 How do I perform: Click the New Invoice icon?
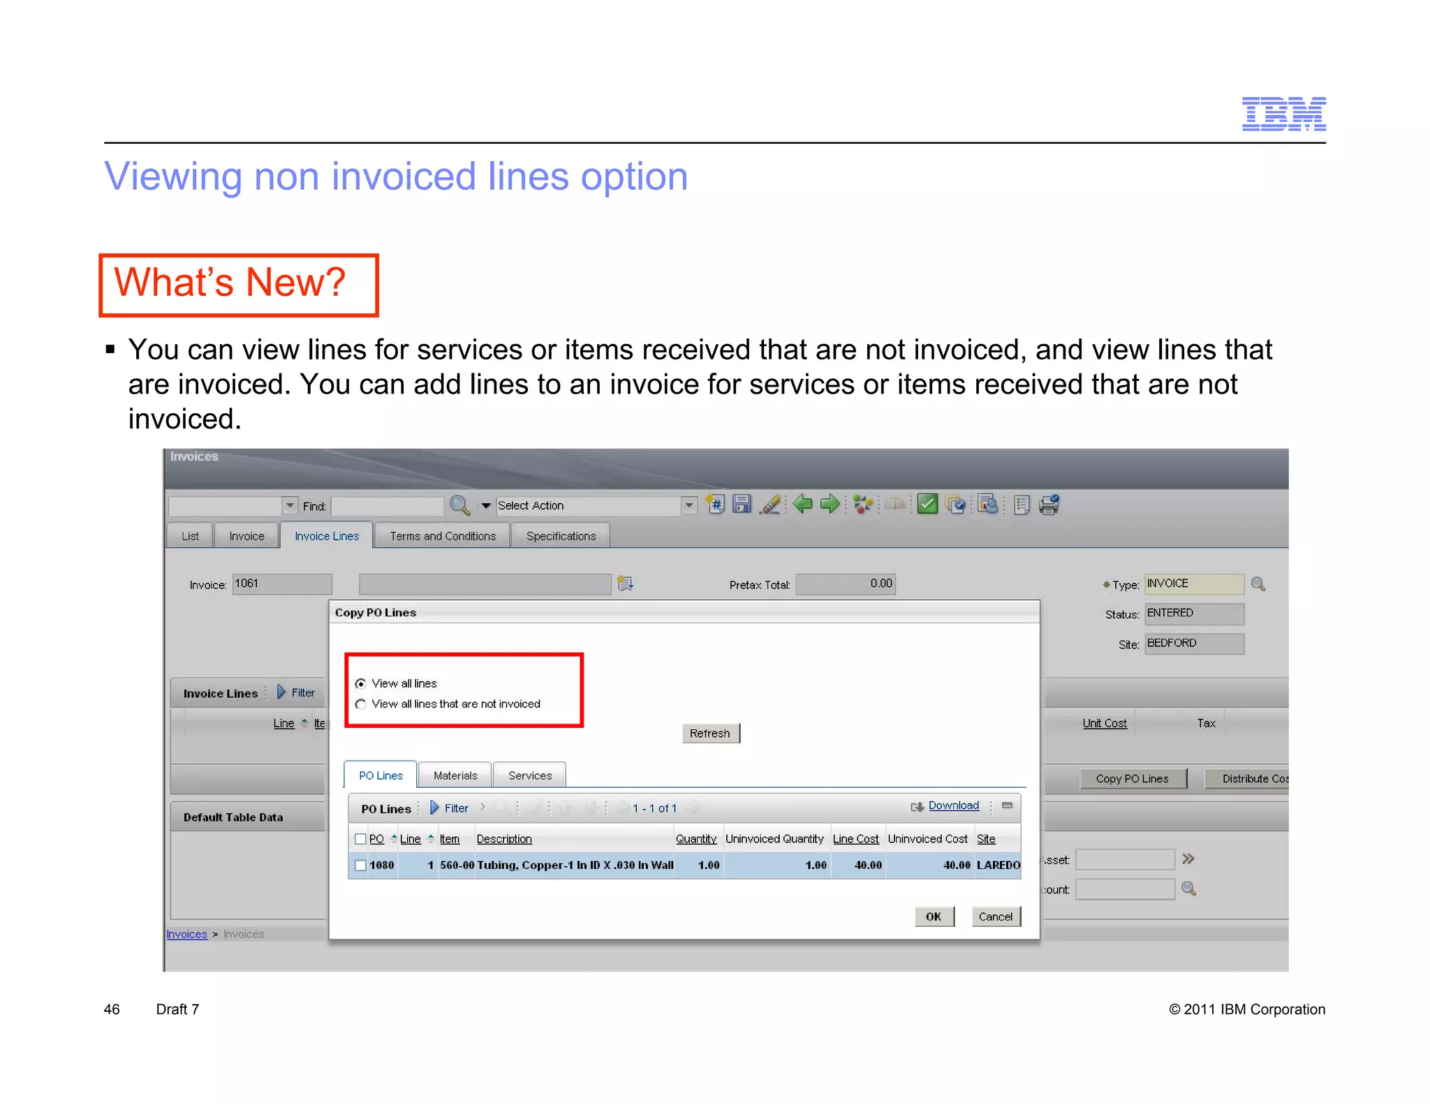click(x=715, y=504)
